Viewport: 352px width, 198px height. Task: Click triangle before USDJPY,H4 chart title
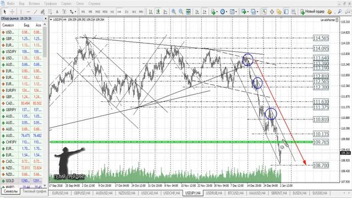coord(51,20)
